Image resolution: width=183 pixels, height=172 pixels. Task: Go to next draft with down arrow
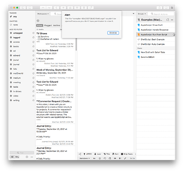[x=49, y=7]
